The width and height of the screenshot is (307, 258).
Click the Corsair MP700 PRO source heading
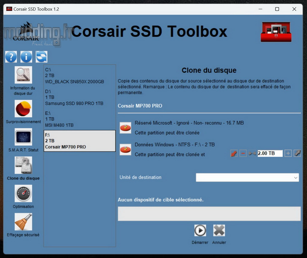pyautogui.click(x=140, y=106)
